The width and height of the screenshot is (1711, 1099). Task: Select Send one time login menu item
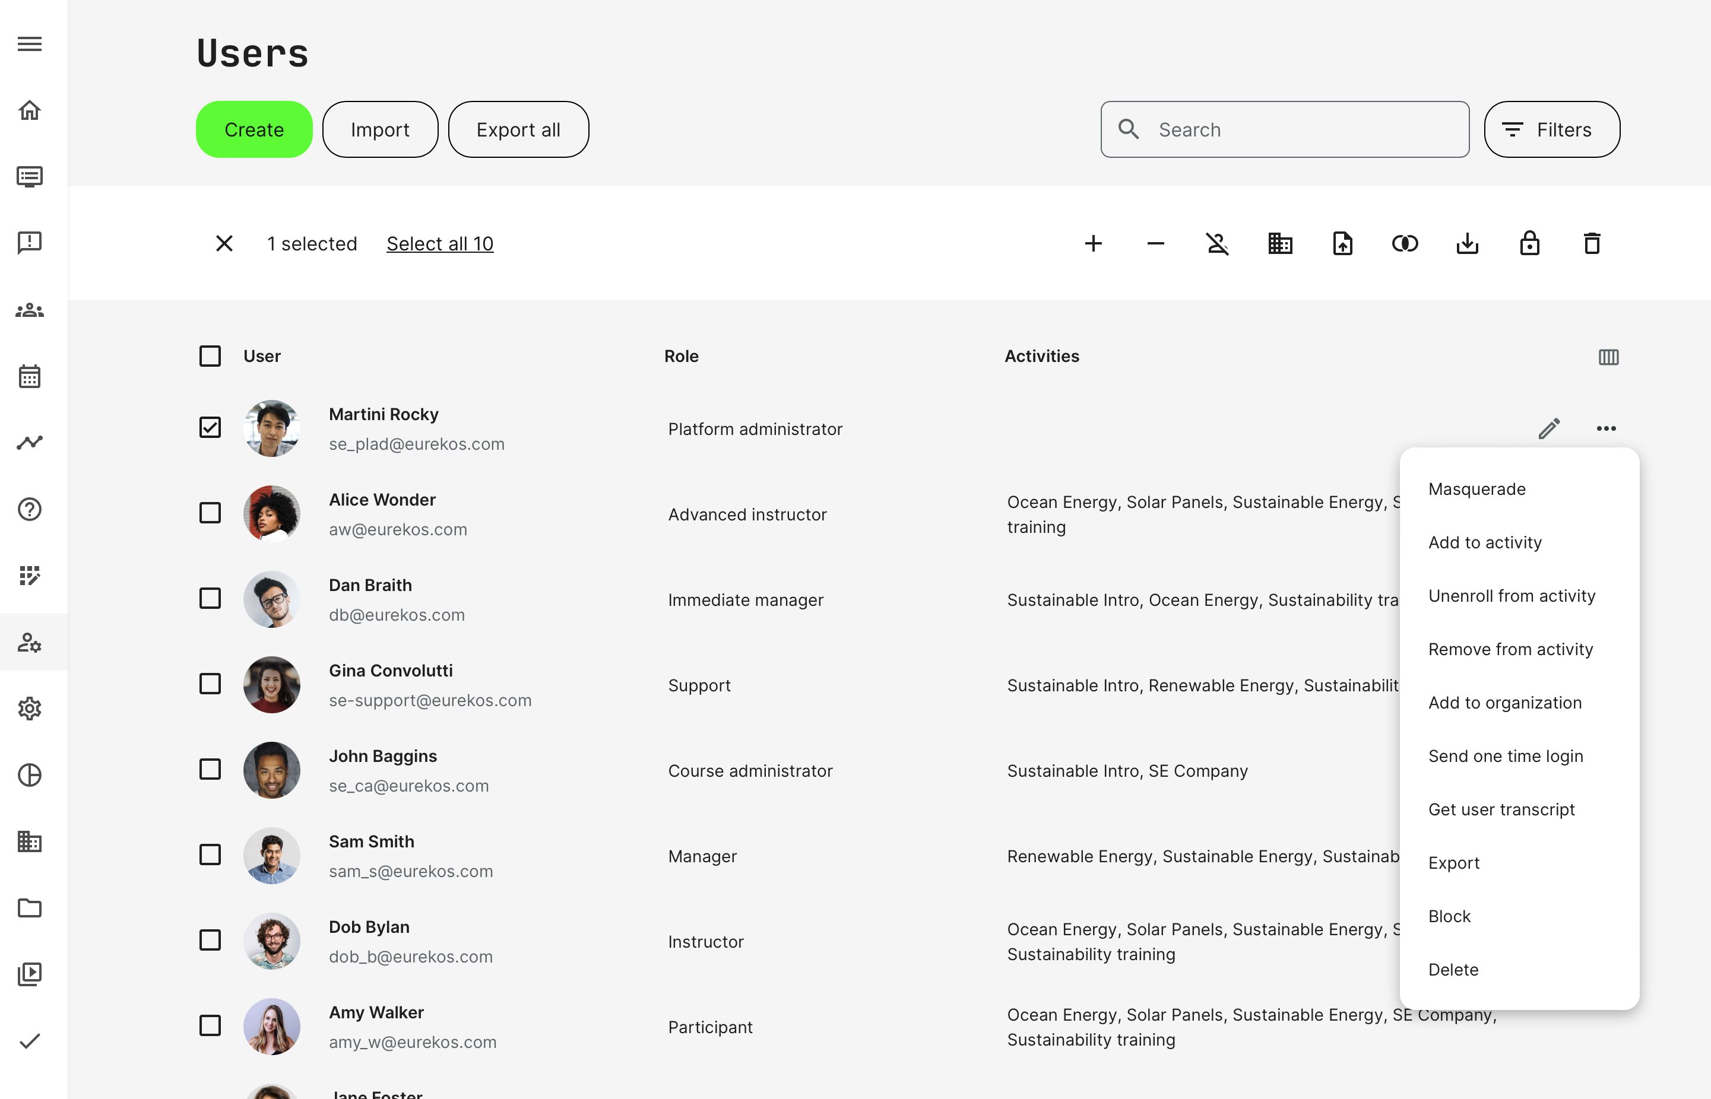click(1506, 757)
